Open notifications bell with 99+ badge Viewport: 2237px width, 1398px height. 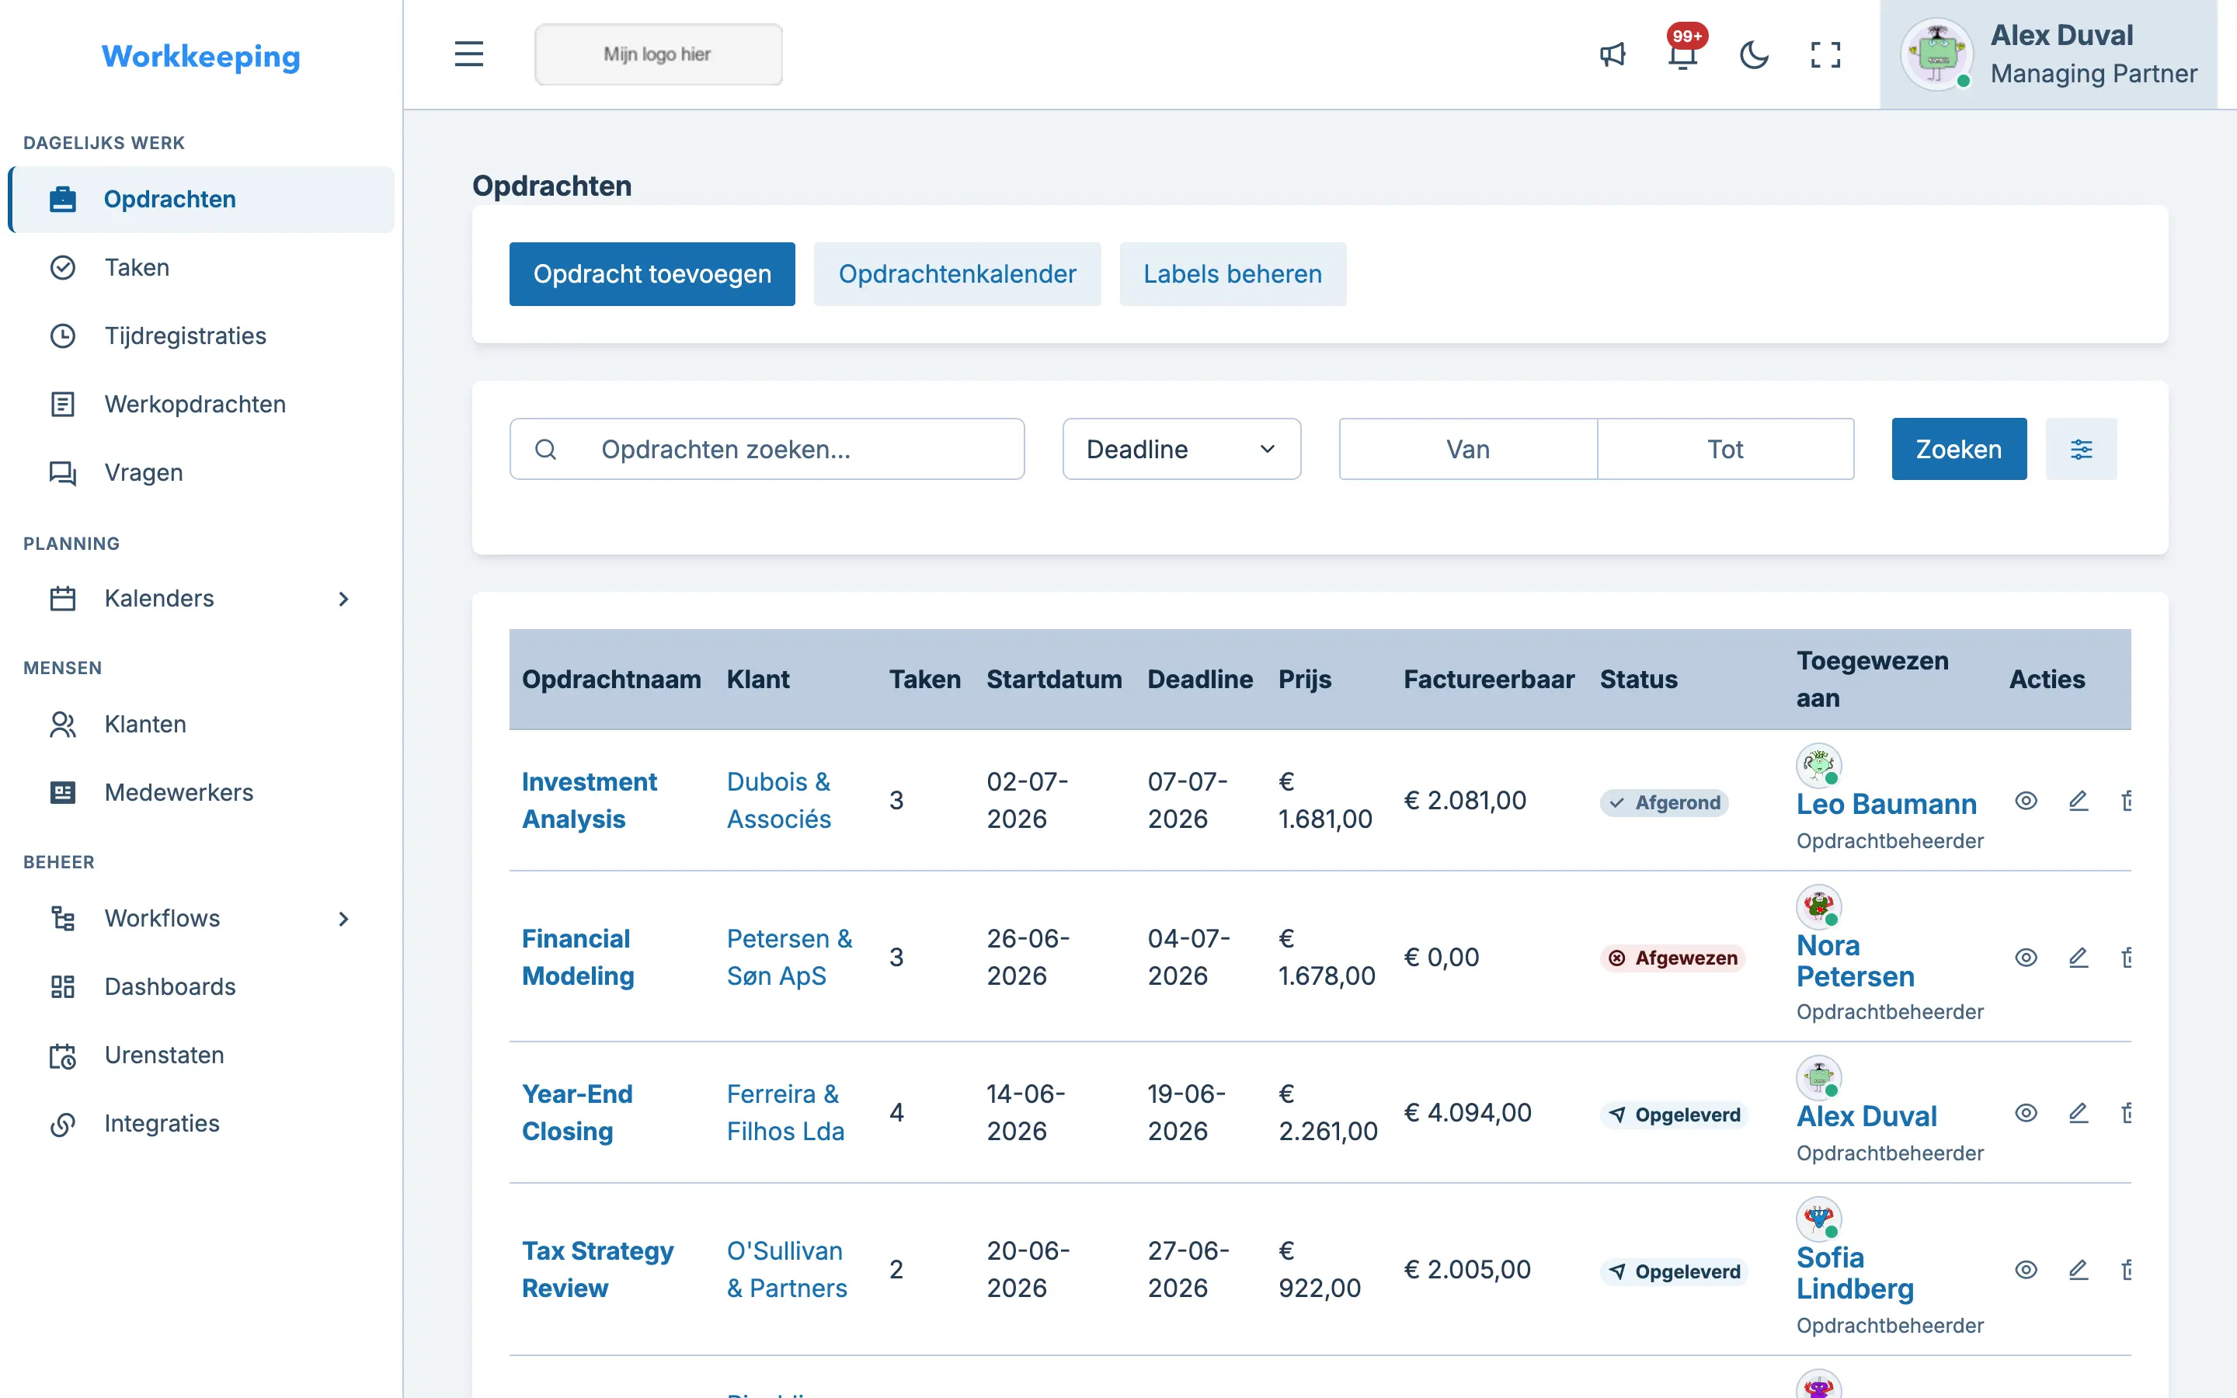click(1682, 54)
